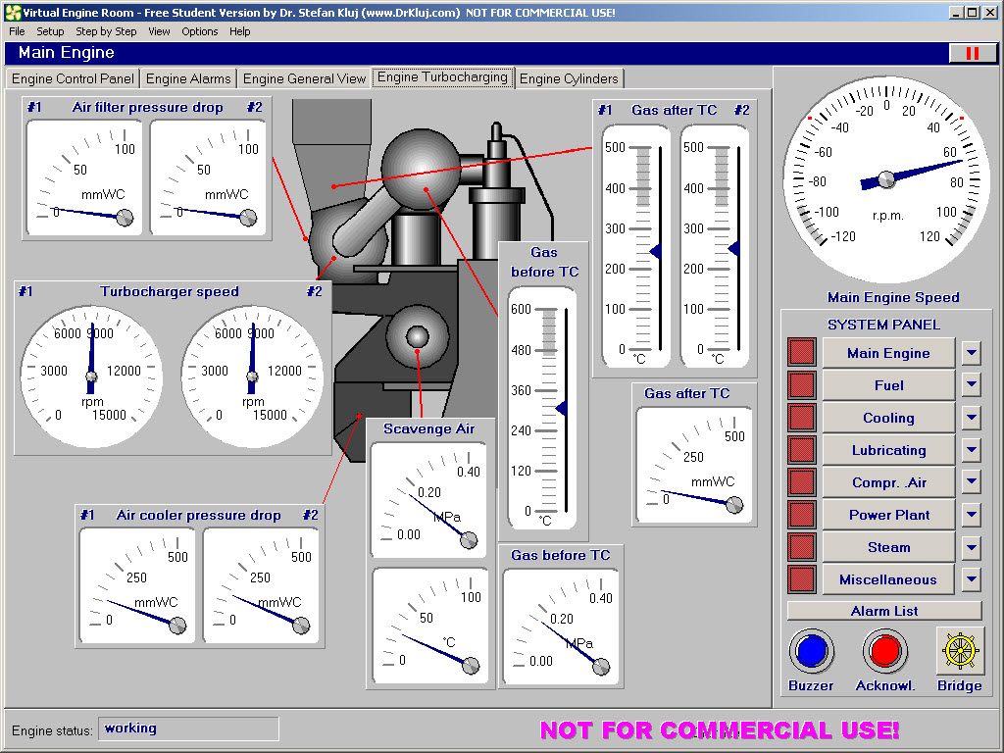Screen dimensions: 1004x753
Task: Click the red pause button in header
Action: pyautogui.click(x=973, y=53)
